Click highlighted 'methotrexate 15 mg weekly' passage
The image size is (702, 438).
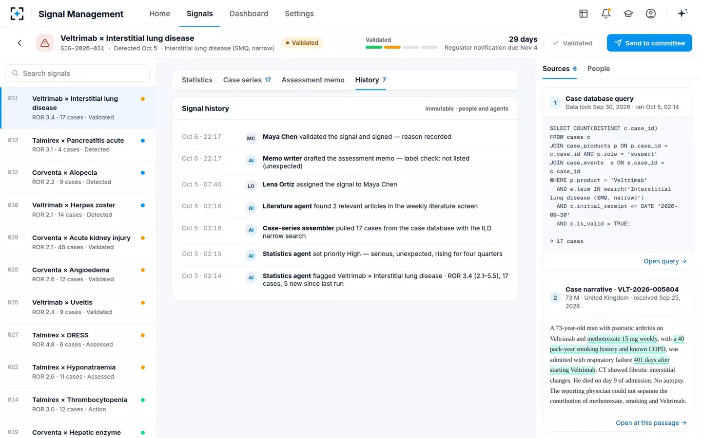tap(622, 339)
